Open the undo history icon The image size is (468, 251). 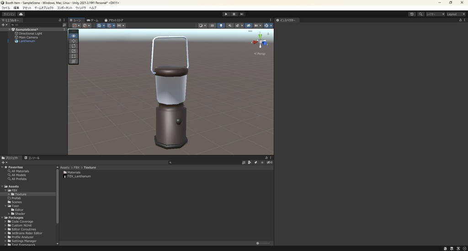click(412, 14)
